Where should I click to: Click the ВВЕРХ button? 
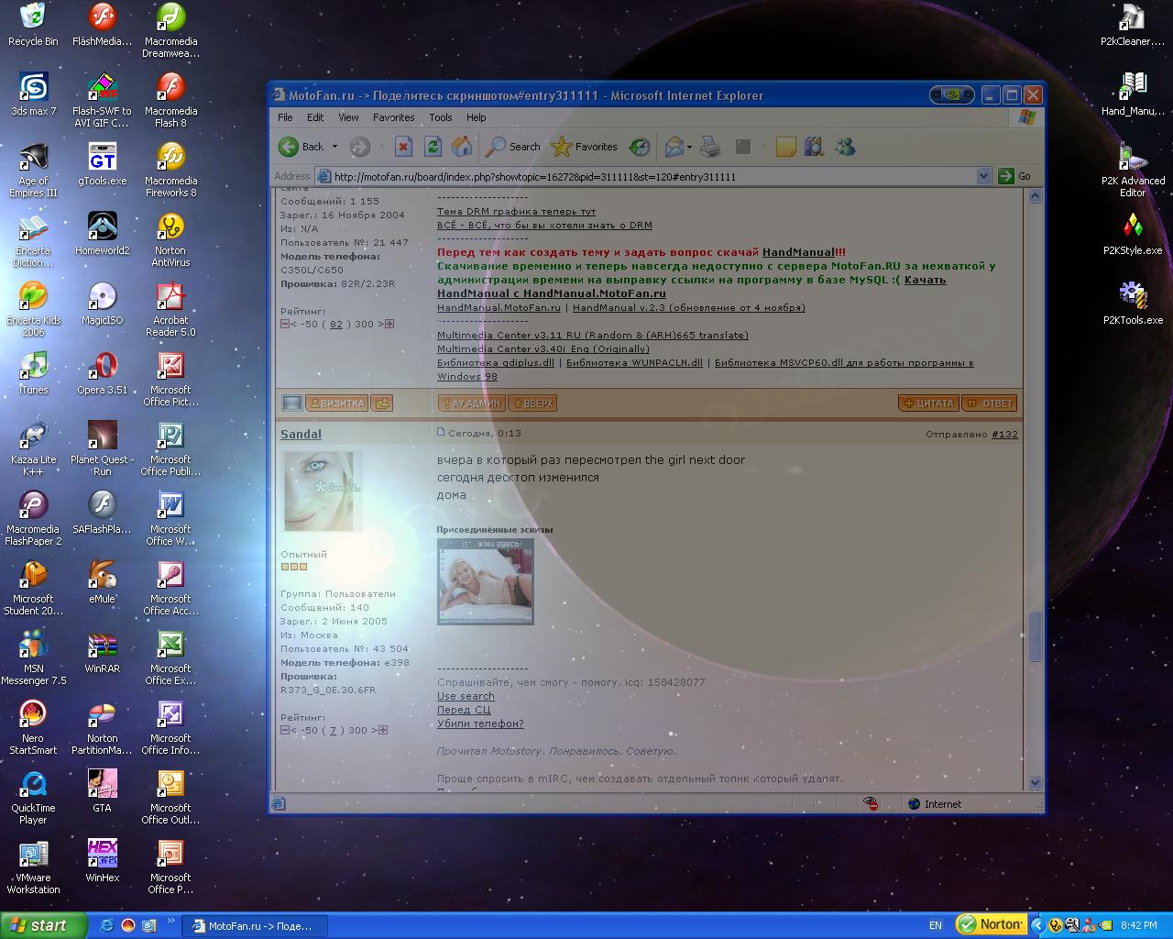[x=532, y=403]
